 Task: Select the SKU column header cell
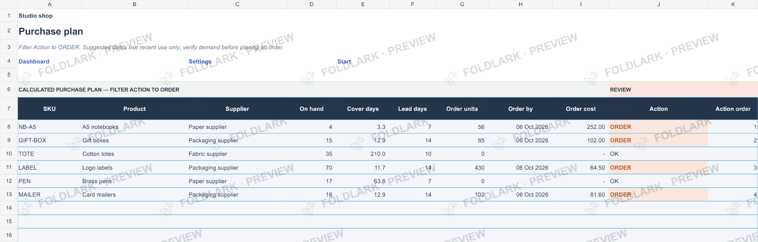click(50, 109)
